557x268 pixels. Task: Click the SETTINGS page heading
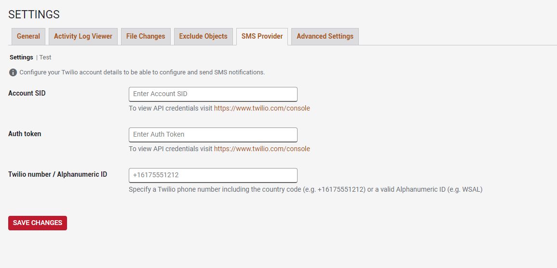(34, 14)
